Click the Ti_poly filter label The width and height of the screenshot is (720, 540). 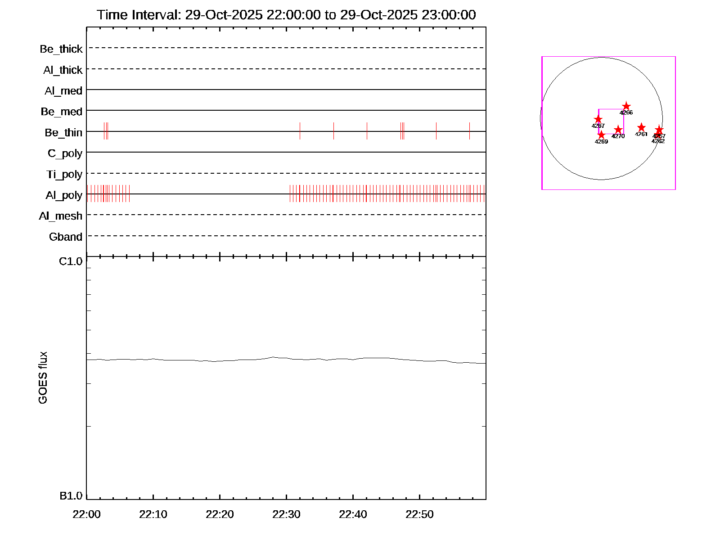pyautogui.click(x=64, y=175)
